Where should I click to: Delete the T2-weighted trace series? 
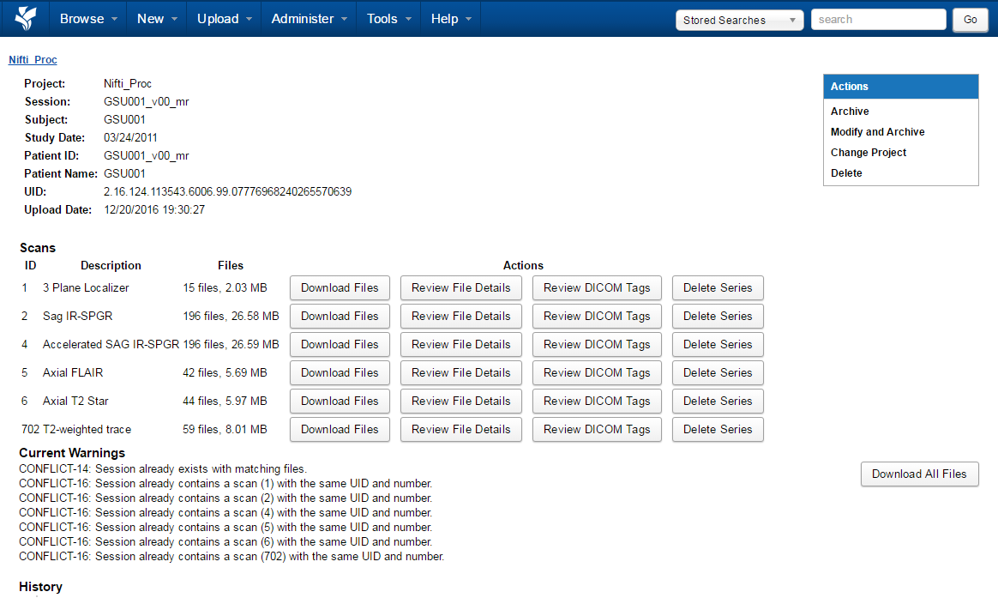[x=718, y=430]
